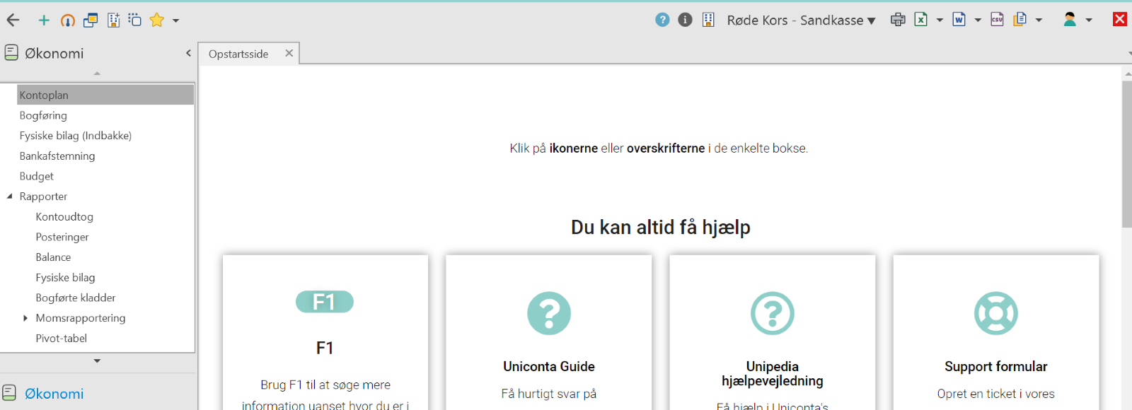This screenshot has width=1132, height=410.
Task: Click the Økonomi panel header icon at top
Action: click(x=11, y=52)
